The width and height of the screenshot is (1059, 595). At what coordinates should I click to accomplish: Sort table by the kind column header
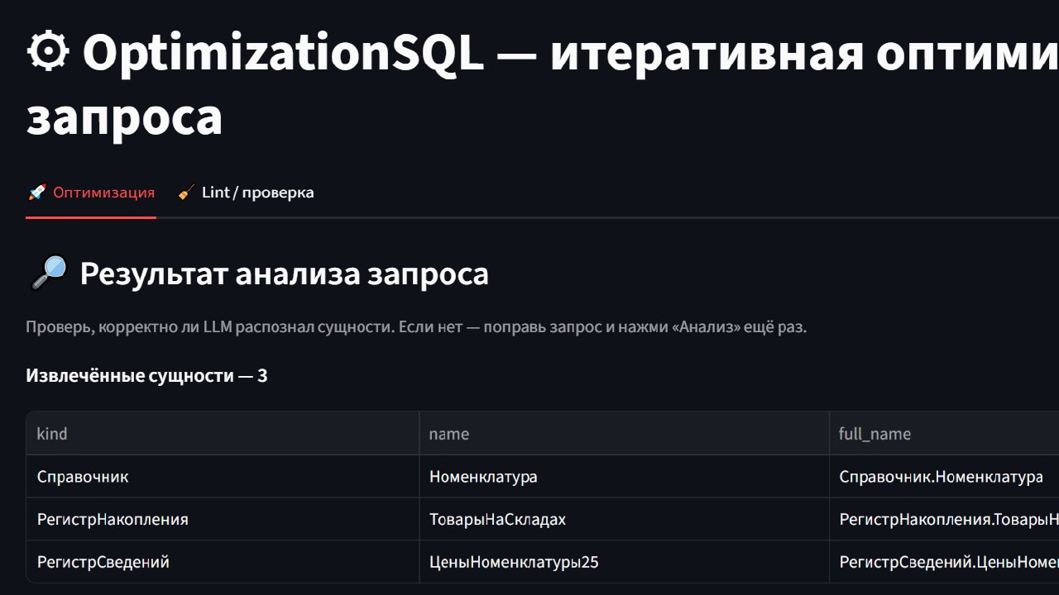click(223, 433)
